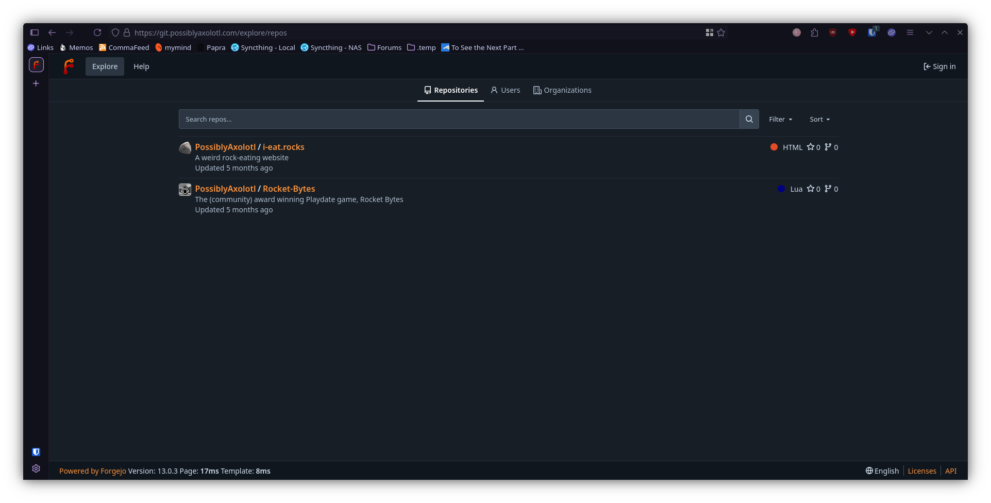The width and height of the screenshot is (991, 503).
Task: Open the Filter dropdown
Action: point(780,119)
